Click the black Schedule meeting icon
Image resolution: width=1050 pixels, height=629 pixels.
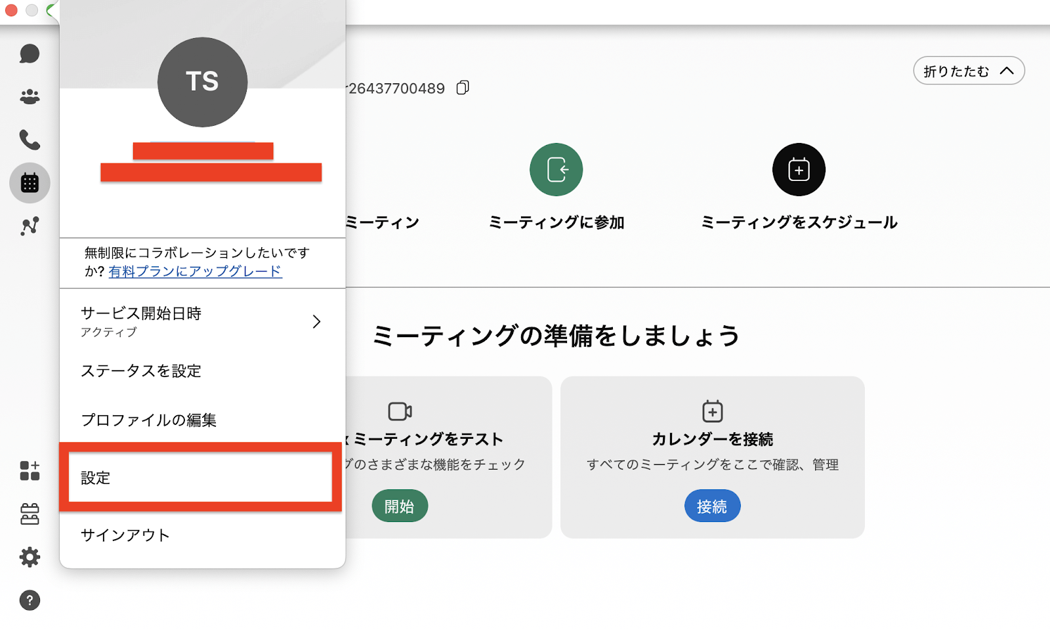tap(799, 169)
